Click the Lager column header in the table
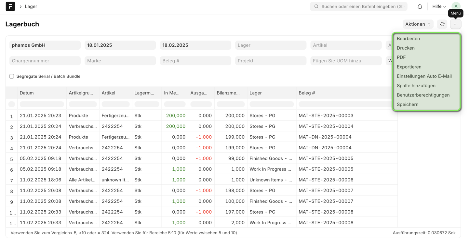The height and width of the screenshot is (247, 469). tap(272, 93)
